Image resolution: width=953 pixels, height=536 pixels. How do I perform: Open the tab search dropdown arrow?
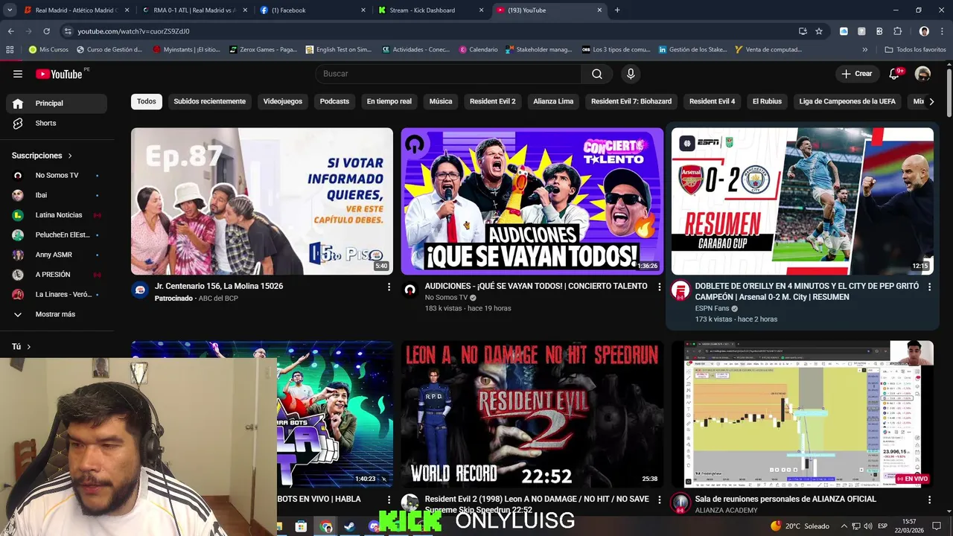10,10
